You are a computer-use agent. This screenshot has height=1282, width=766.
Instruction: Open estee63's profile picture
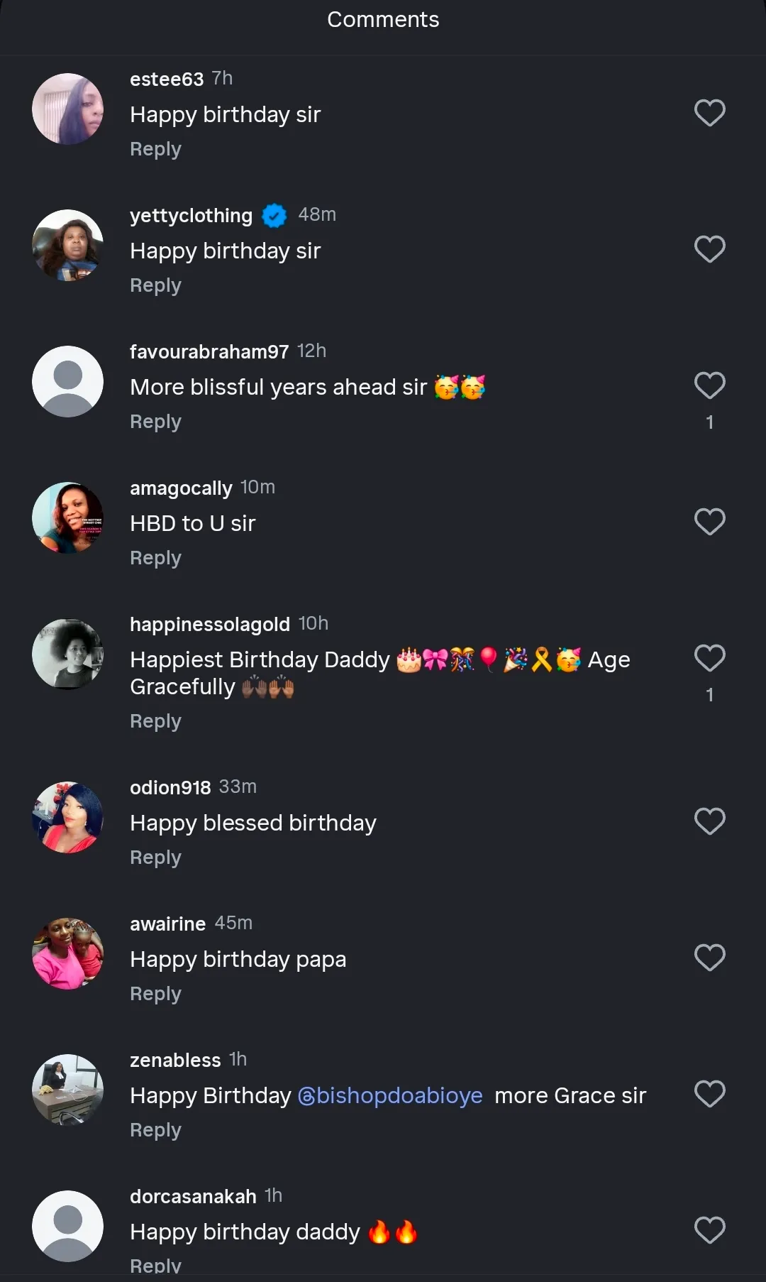tap(68, 109)
